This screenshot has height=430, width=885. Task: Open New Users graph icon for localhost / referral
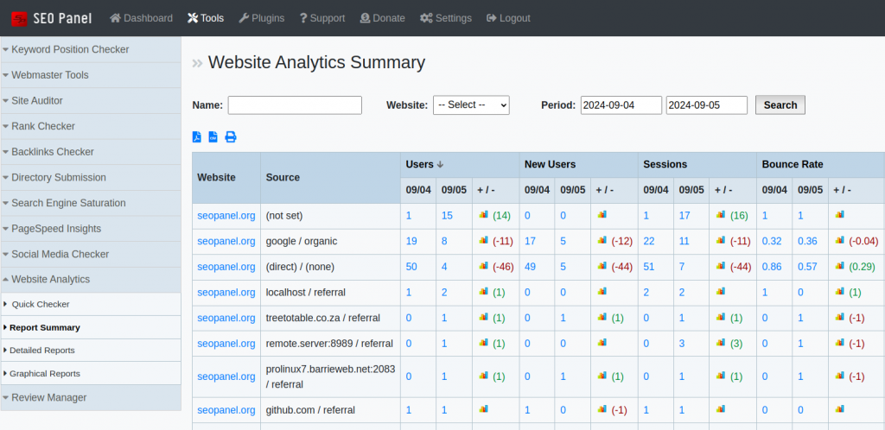(x=602, y=291)
